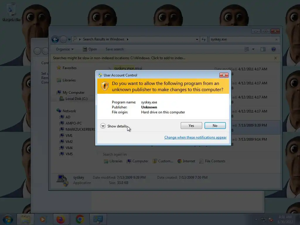Screen dimensions: 300x225
Task: Search again in Custom location
Action: pos(163,161)
